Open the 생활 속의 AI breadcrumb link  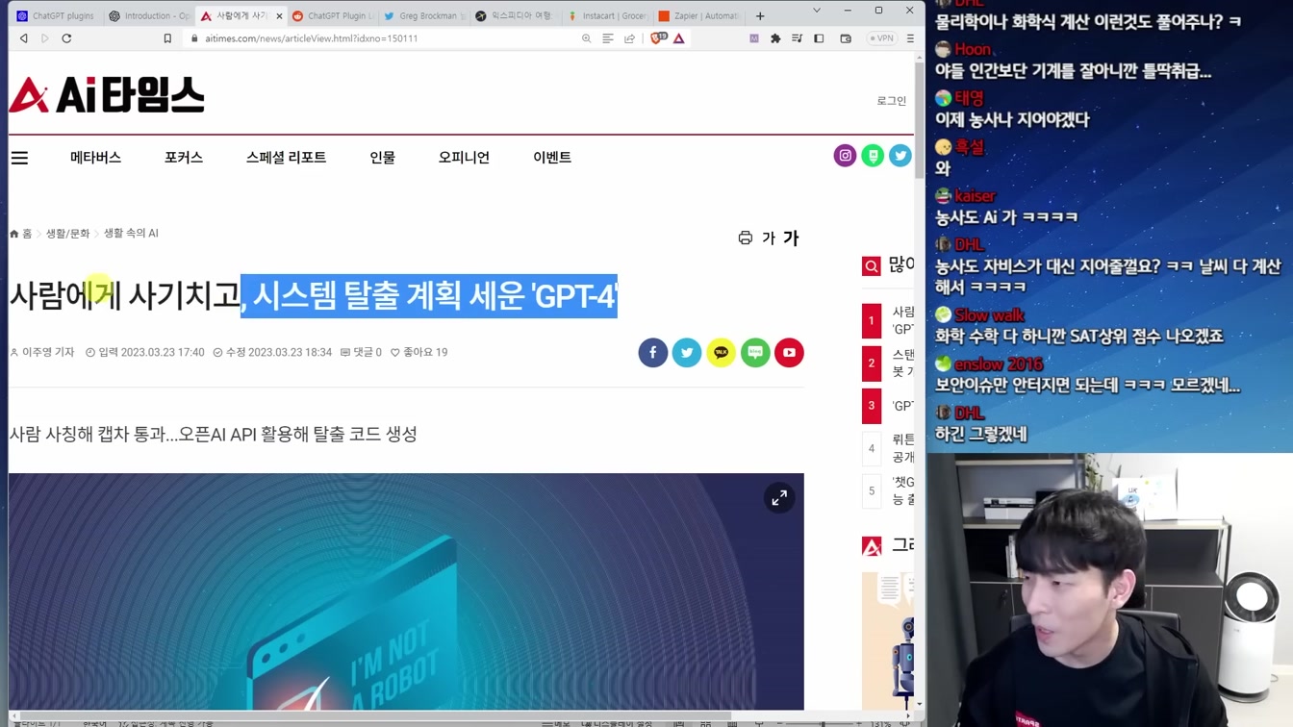pyautogui.click(x=131, y=234)
